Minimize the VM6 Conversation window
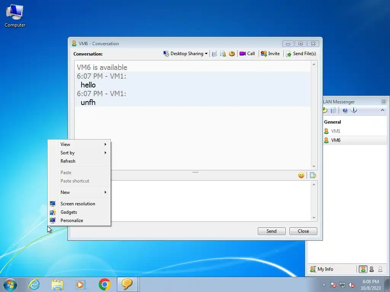 pyautogui.click(x=288, y=44)
